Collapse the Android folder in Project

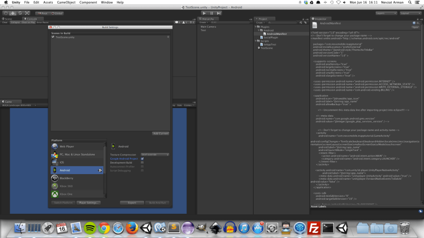[x=259, y=30]
